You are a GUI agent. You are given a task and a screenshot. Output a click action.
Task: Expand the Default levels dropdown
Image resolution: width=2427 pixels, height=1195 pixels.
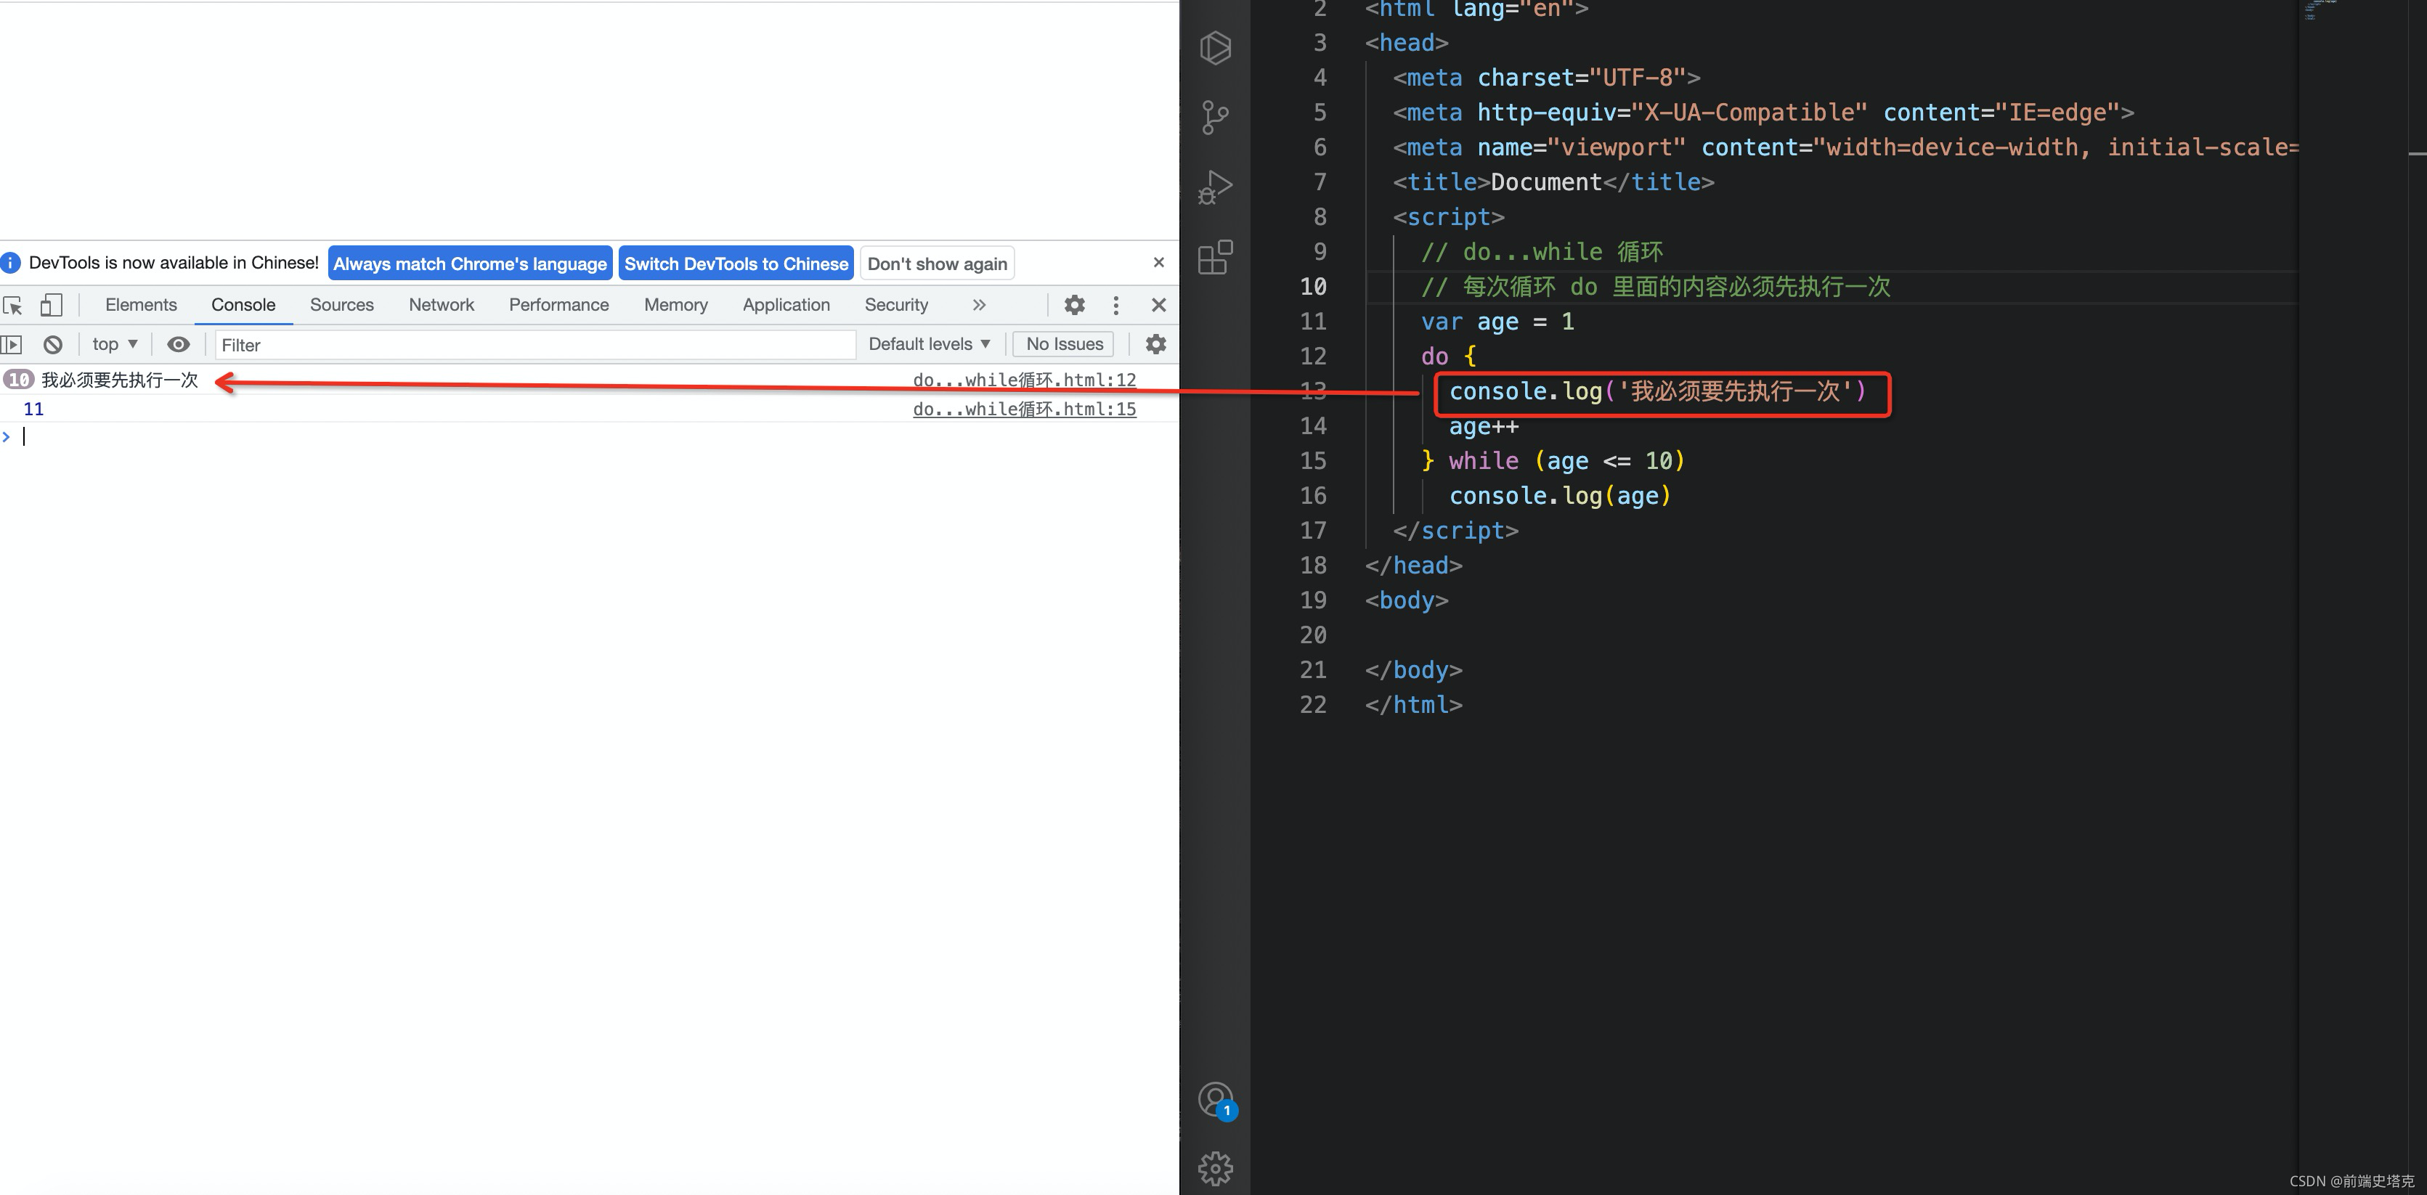pos(929,345)
